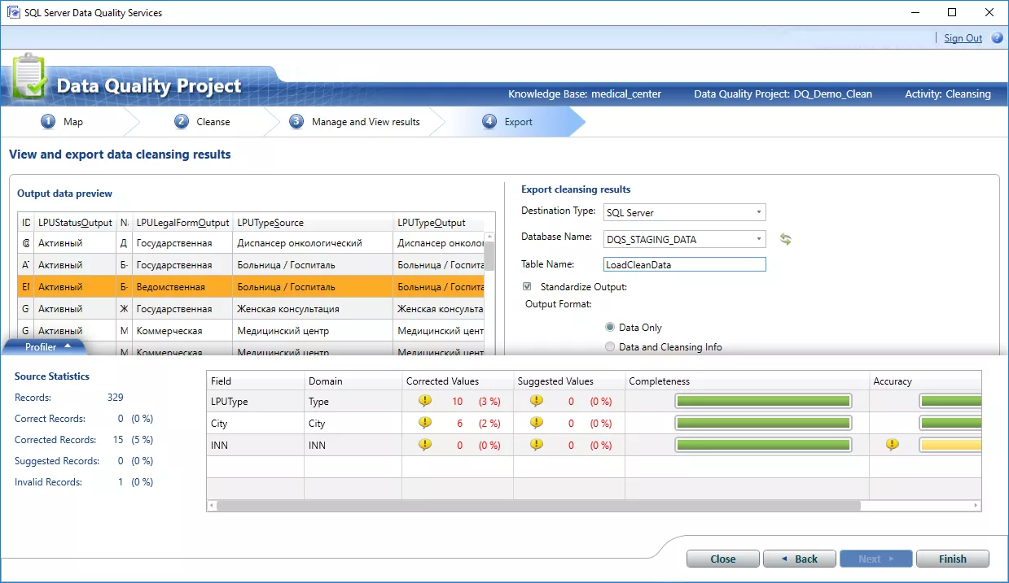This screenshot has height=583, width=1009.
Task: Click the profiler horizontal scrollbar
Action: pyautogui.click(x=538, y=505)
